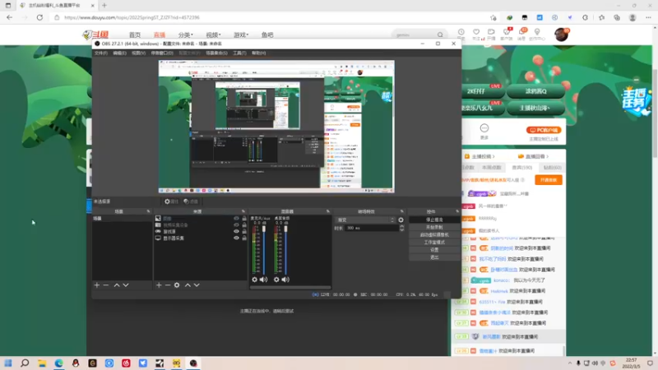Hide the 显示器采集 source
This screenshot has width=658, height=370.
236,238
